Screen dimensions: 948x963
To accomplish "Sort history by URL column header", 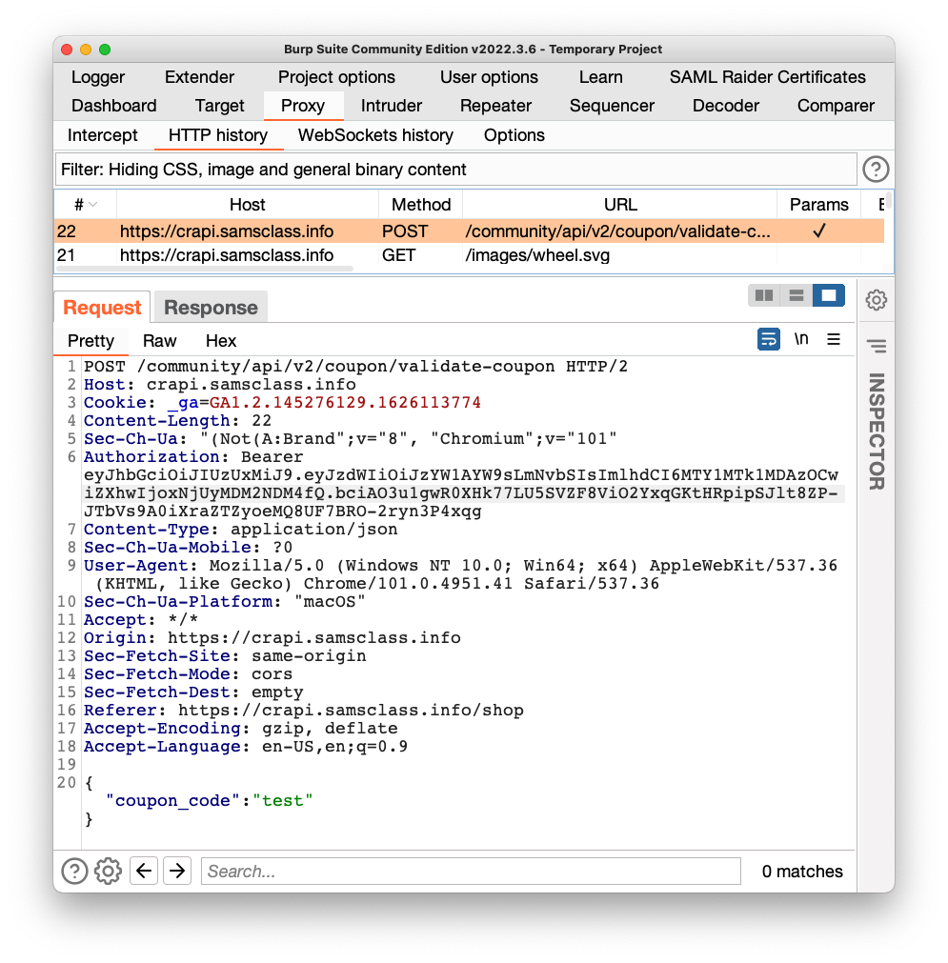I will pos(620,205).
